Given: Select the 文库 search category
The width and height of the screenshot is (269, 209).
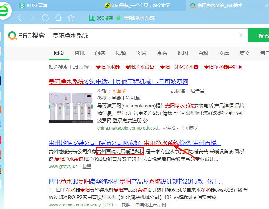Looking at the screenshot, I should point(224,53).
